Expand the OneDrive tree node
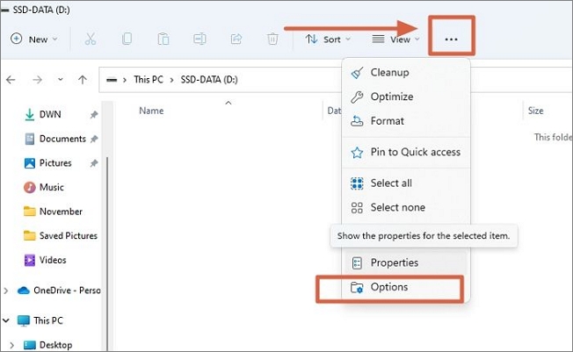The image size is (573, 352). (x=8, y=291)
